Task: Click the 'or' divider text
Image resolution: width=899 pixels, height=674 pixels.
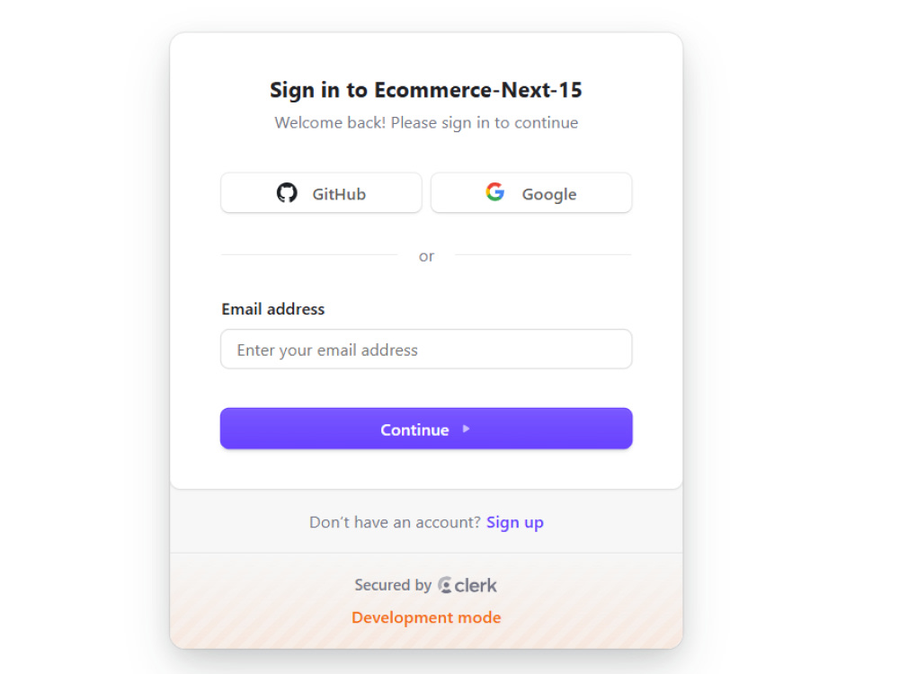Action: click(x=426, y=256)
